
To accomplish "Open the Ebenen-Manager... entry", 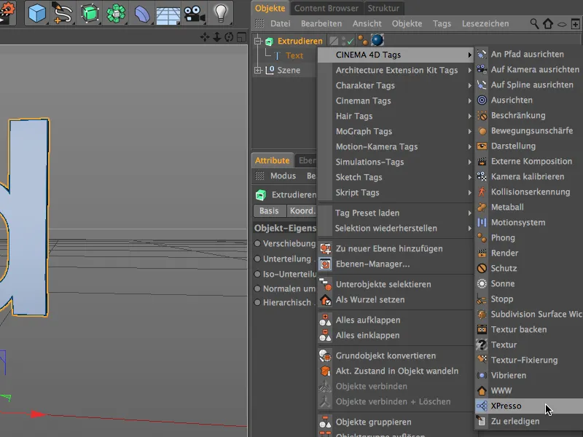I will [x=396, y=264].
